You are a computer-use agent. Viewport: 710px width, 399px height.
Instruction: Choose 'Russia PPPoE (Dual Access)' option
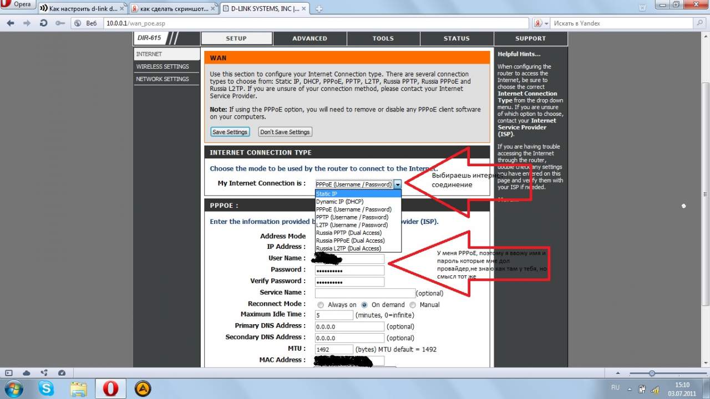coord(358,241)
